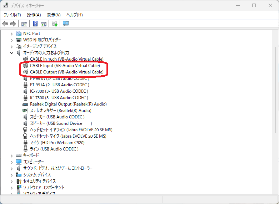Click the ステレオ ミキサー device icon
This screenshot has height=204, width=279.
25,111
